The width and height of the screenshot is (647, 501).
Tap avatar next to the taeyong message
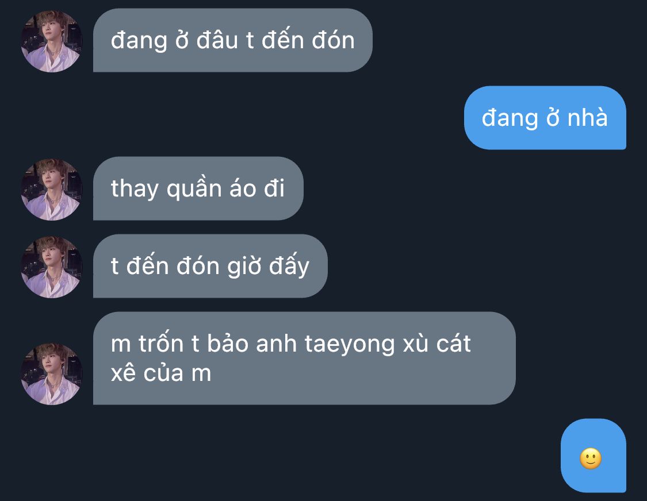[52, 373]
